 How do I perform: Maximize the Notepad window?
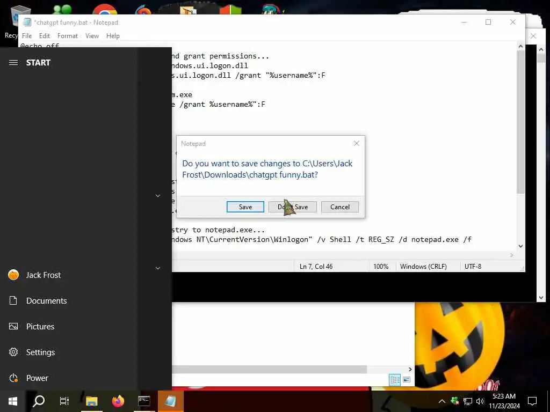488,22
